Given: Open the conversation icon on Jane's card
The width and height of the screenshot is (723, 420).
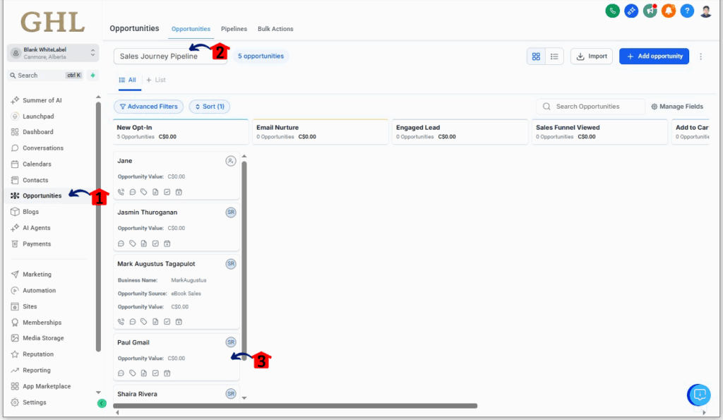Looking at the screenshot, I should [132, 192].
